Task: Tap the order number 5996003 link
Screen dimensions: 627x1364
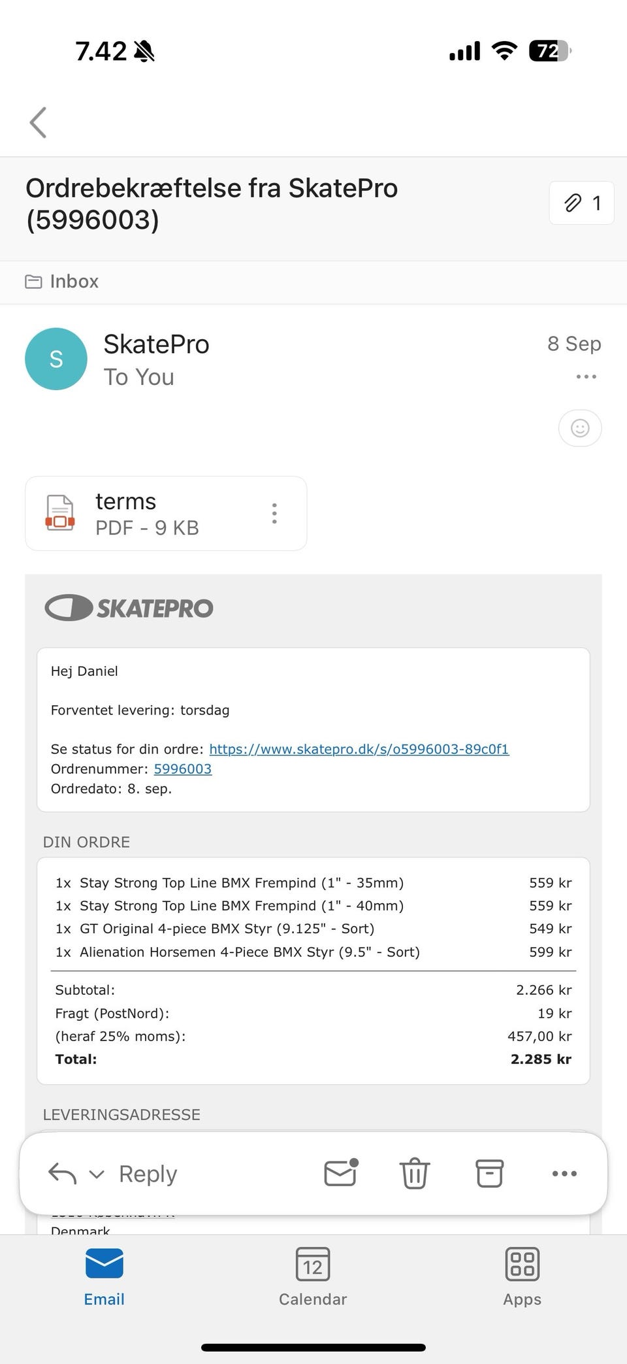Action: 182,769
